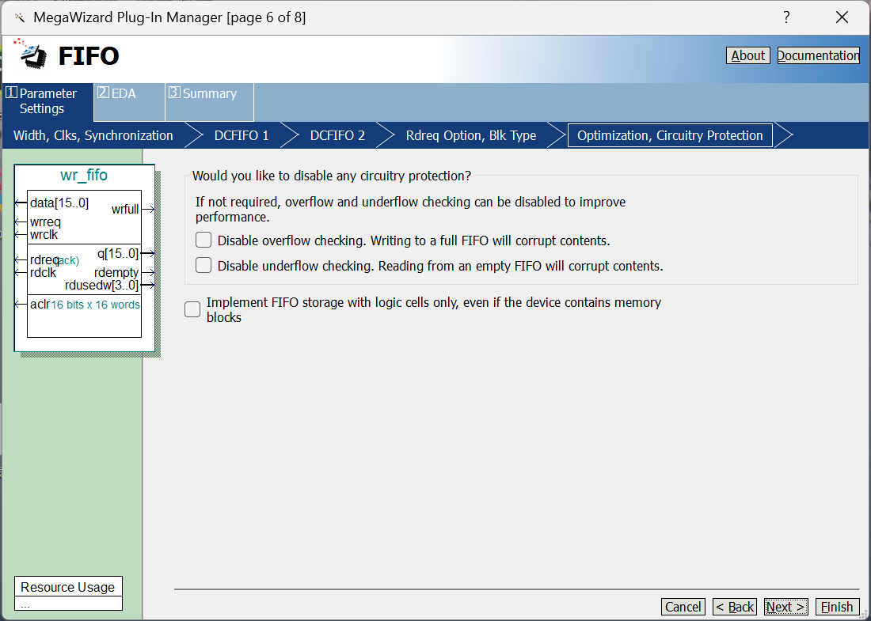Click the aclr port label
The height and width of the screenshot is (621, 871).
pos(40,304)
